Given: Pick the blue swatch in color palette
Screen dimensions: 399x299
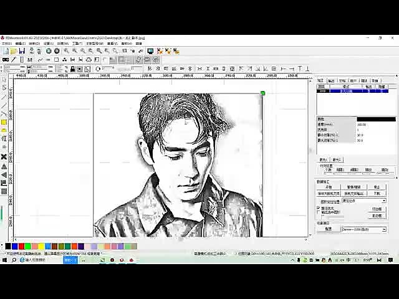Looking at the screenshot, I should 15,246.
